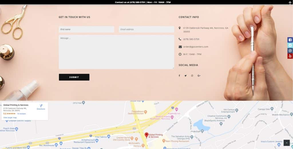Click the 14 reviews link
The image size is (293, 149).
tap(21, 114)
